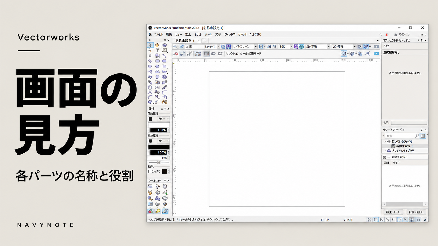This screenshot has width=438, height=246.
Task: Click the New Resource button
Action: [393, 212]
